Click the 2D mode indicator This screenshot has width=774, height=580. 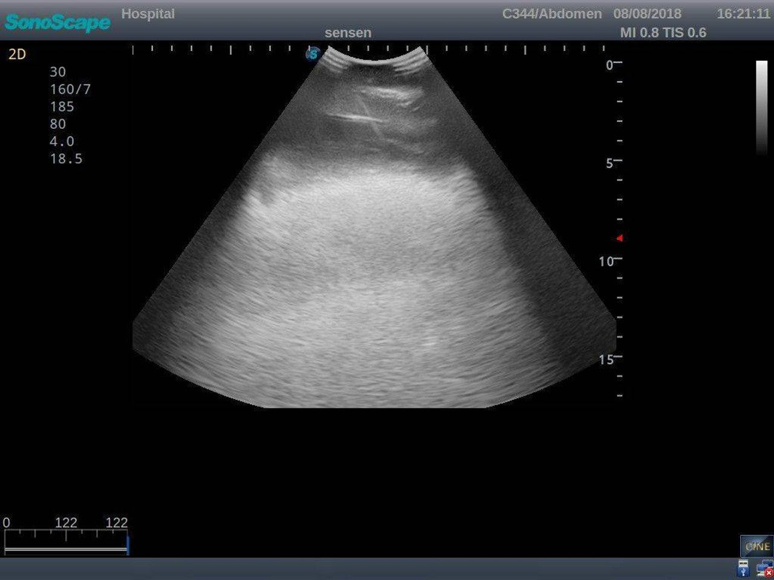click(17, 54)
